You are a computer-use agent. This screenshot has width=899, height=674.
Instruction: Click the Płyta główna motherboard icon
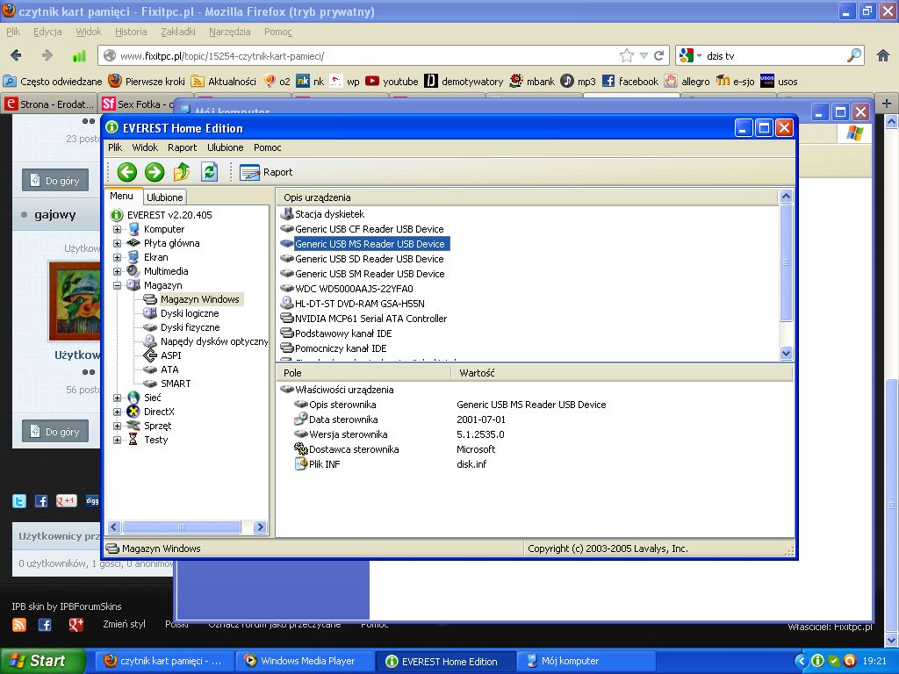pos(133,243)
